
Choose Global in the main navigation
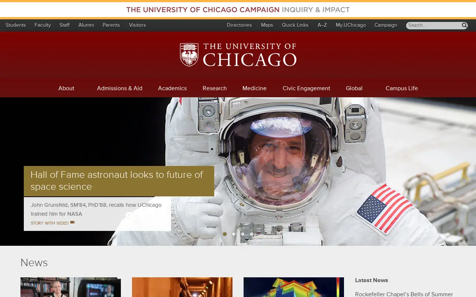tap(354, 88)
